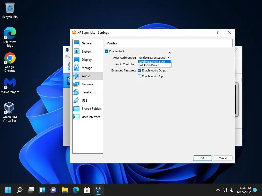The image size is (262, 196).
Task: Close the XP Super Lite Settings dialog
Action: coord(229,32)
